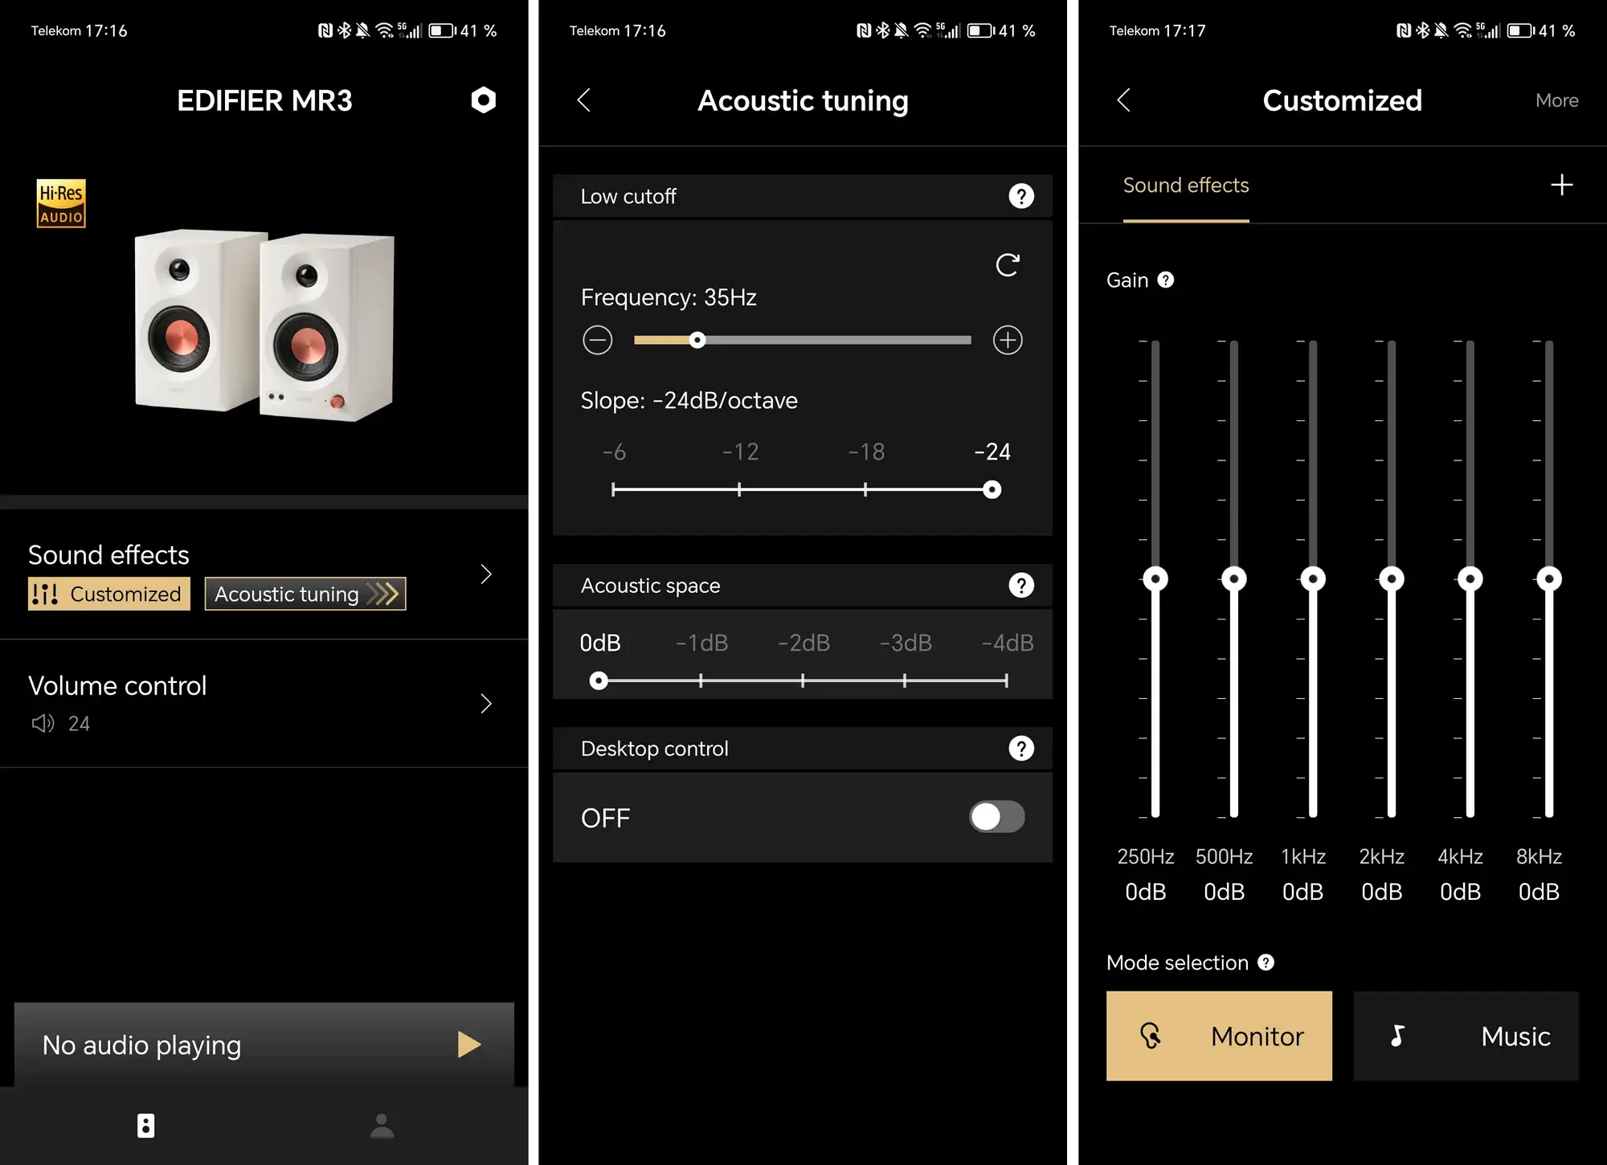Switch to the Sound effects tab
The height and width of the screenshot is (1165, 1607).
click(1186, 186)
